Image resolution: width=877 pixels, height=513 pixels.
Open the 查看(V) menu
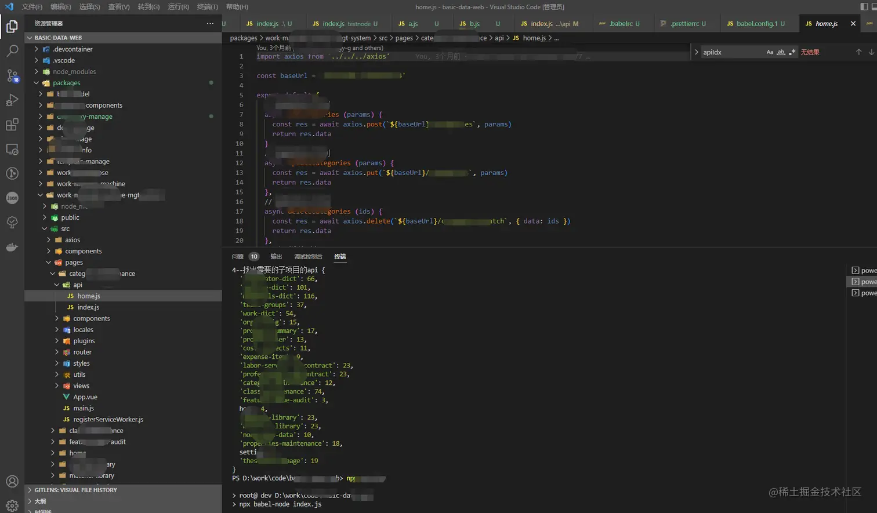tap(119, 7)
